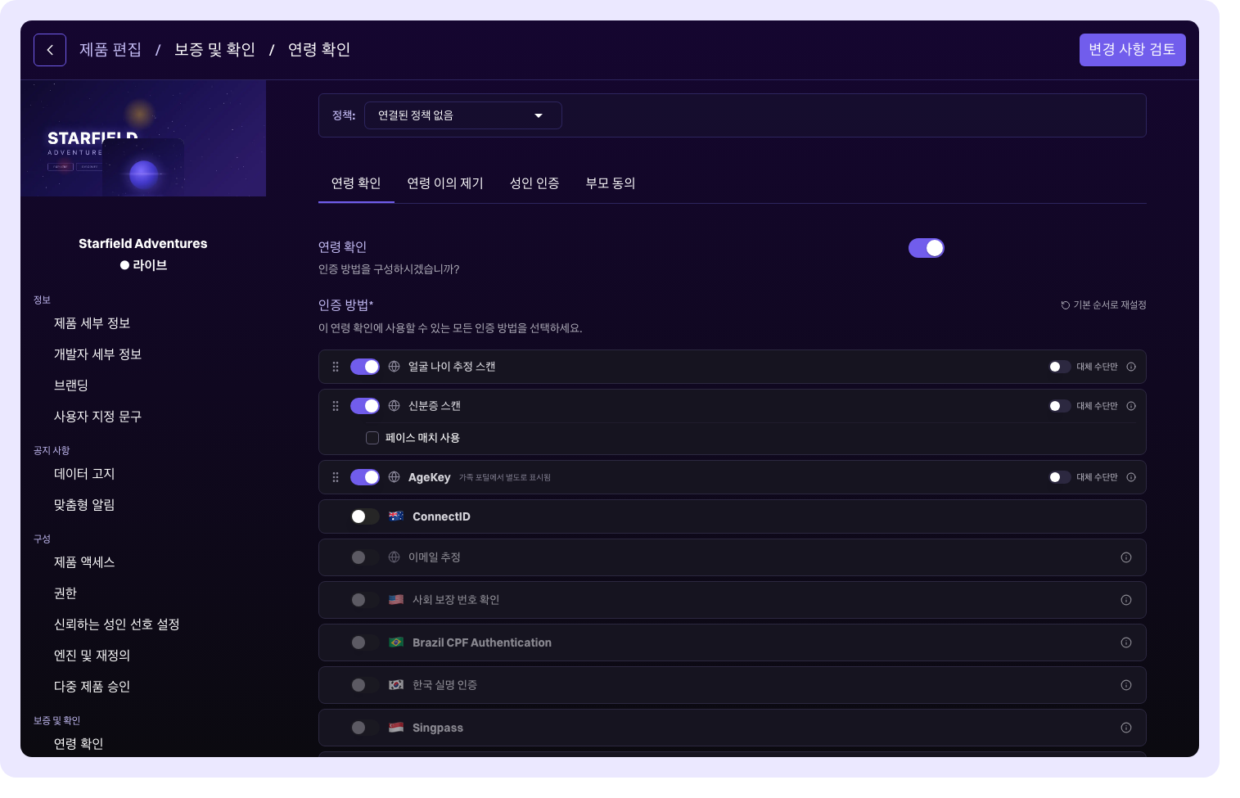Viewport: 1240px width, 798px height.
Task: Enable the Singpass toggle
Action: click(x=365, y=728)
